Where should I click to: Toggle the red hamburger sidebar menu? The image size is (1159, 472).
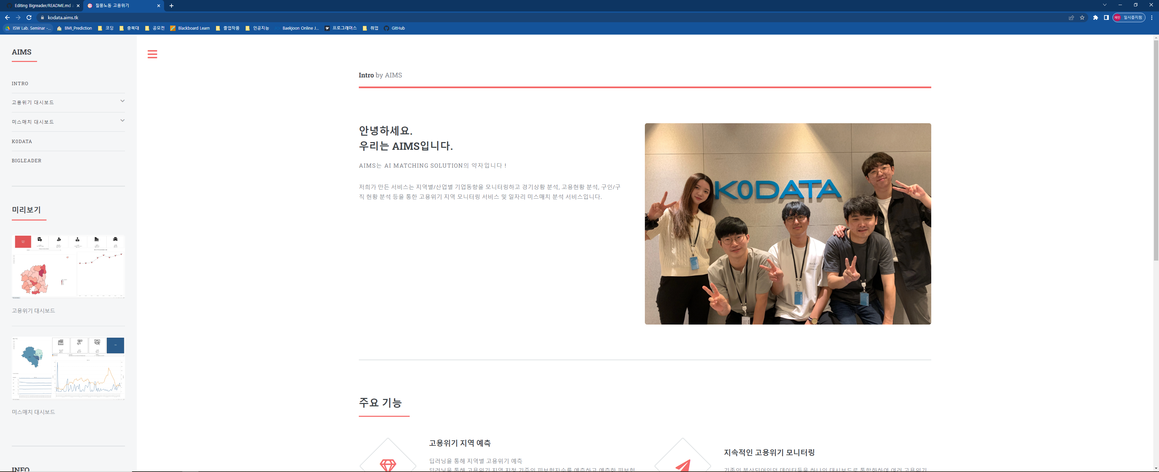click(152, 55)
